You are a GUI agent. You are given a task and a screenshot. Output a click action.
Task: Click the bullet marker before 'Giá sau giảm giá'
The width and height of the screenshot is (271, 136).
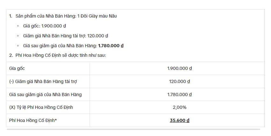pyautogui.click(x=18, y=46)
